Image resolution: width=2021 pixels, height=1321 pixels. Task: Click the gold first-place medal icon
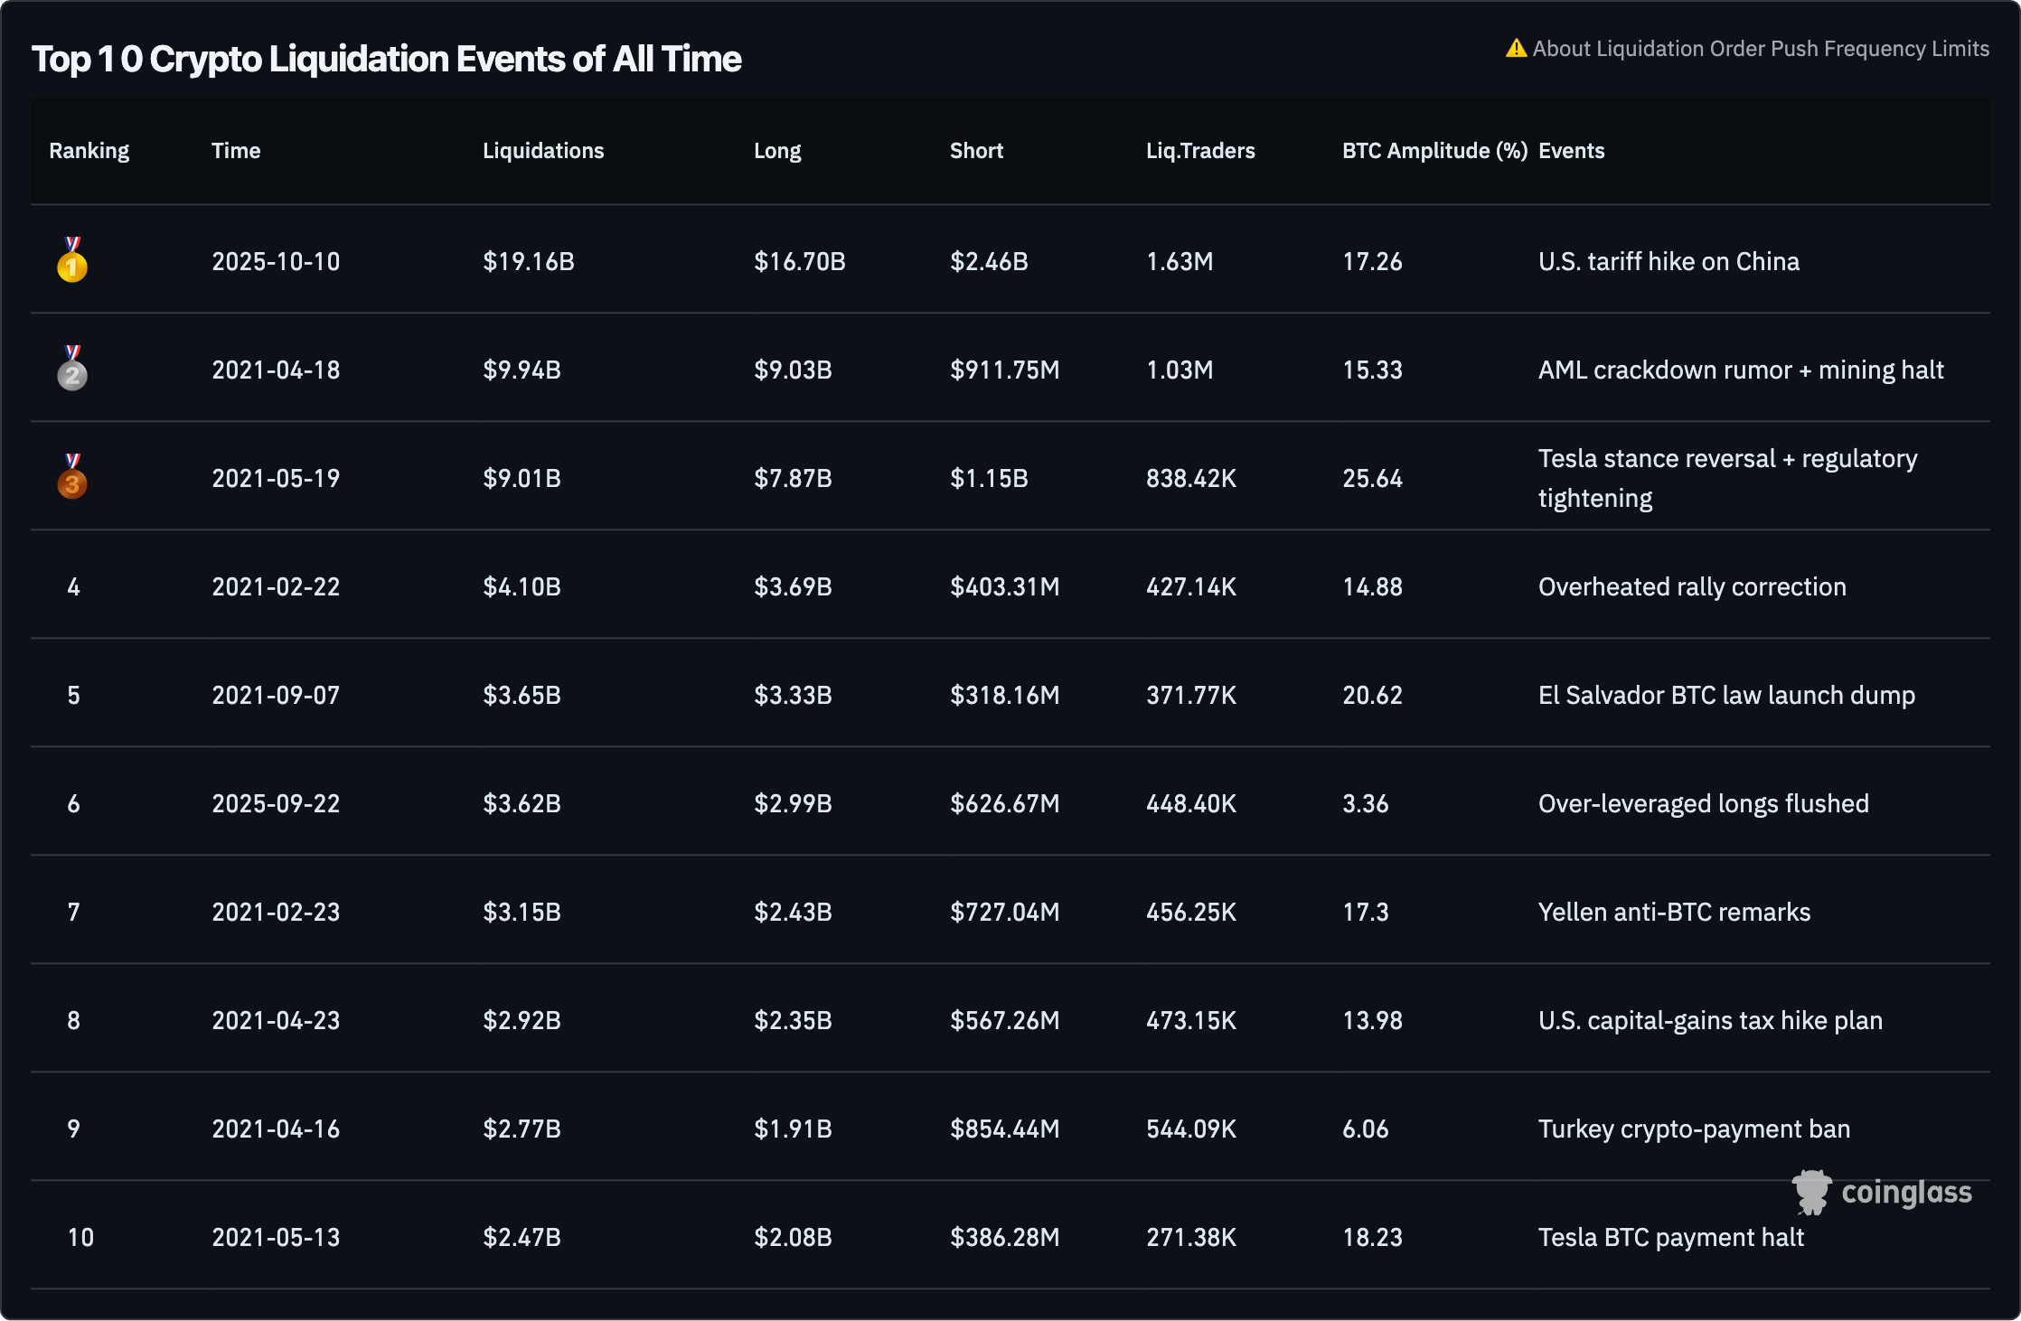pos(72,261)
